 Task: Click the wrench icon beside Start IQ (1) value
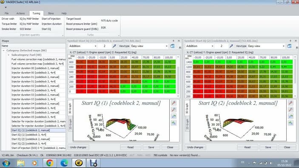pyautogui.click(x=114, y=46)
